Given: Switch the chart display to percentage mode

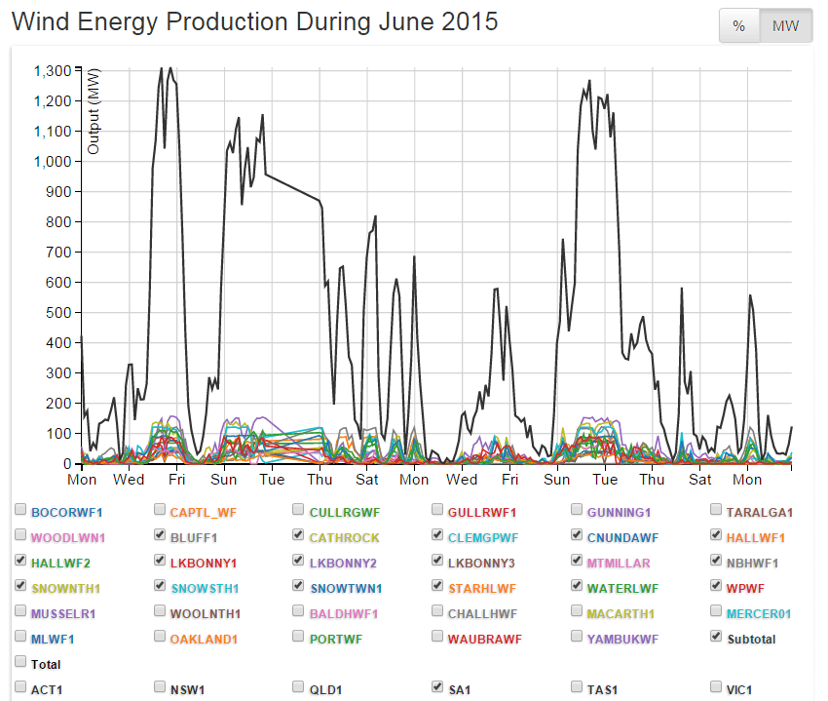Looking at the screenshot, I should (737, 25).
